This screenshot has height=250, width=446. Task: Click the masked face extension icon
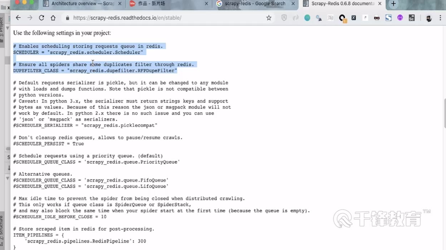[377, 18]
